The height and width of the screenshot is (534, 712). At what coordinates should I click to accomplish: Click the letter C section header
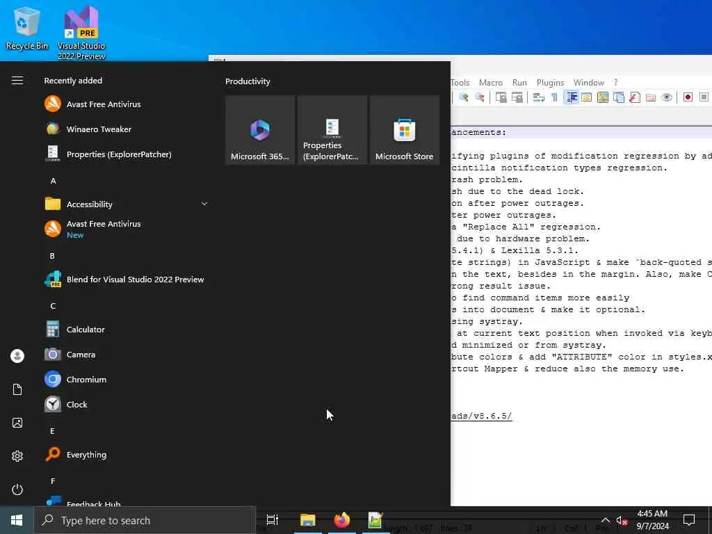(x=53, y=306)
